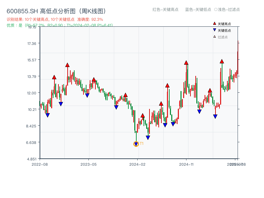
Task: Click the 2023-05 x-axis label
Action: (88, 164)
